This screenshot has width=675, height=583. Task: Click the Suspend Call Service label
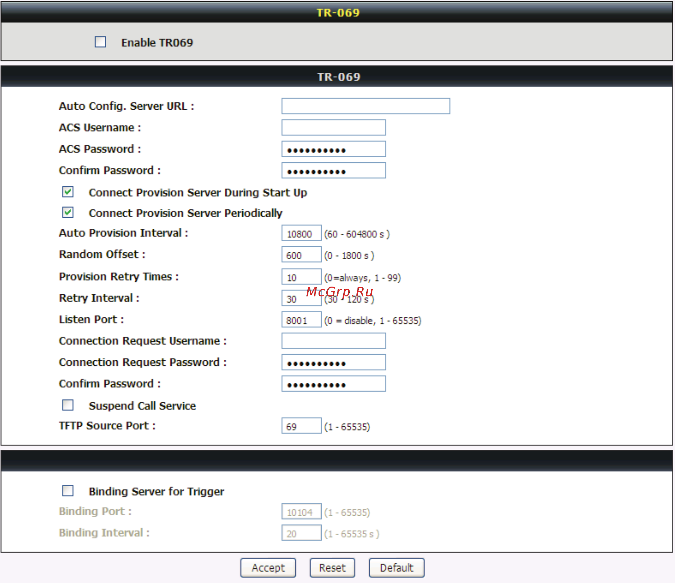(142, 406)
